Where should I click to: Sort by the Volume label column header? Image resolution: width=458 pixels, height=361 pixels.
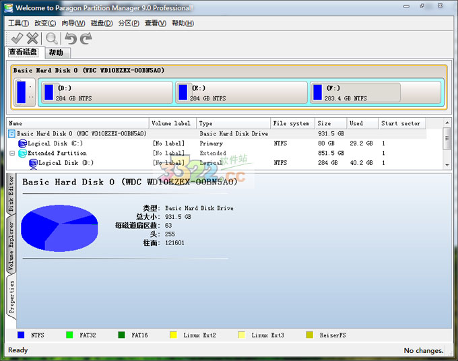click(x=173, y=123)
